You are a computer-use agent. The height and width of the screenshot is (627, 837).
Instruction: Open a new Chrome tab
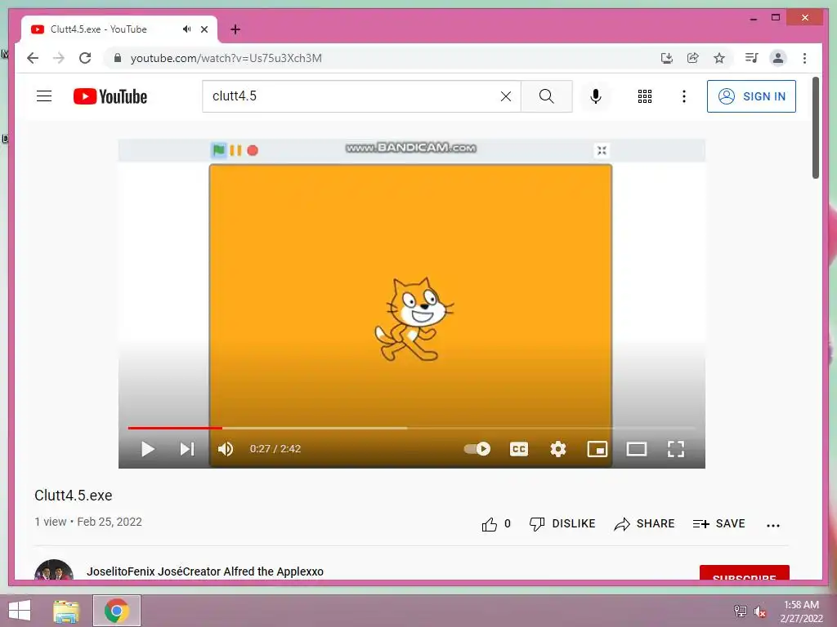pyautogui.click(x=235, y=29)
